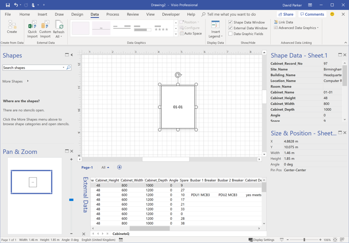Toggle the External Data Window checkbox
Viewport: 349px width, 243px height.
click(230, 28)
